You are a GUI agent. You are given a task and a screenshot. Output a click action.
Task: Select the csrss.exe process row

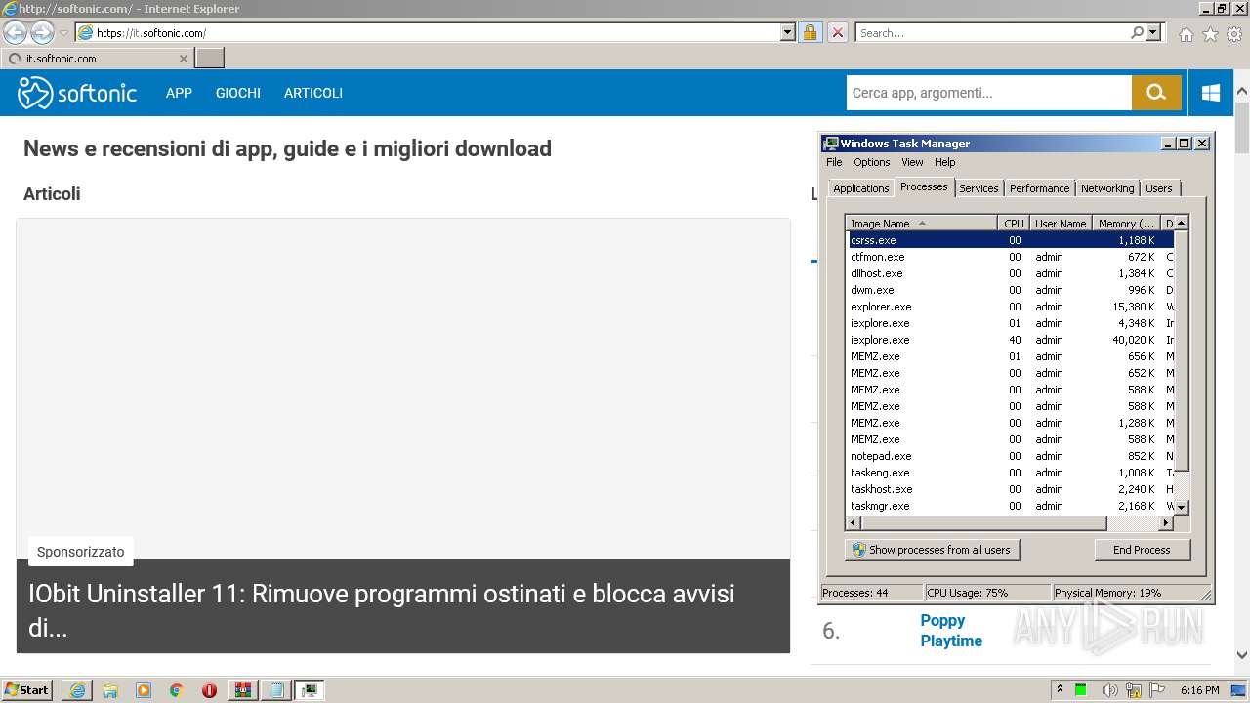(1010, 240)
